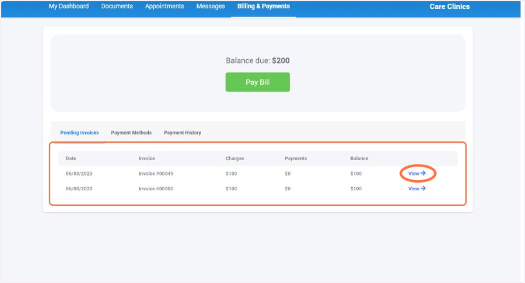Click the Balance due $200 text

pos(258,61)
